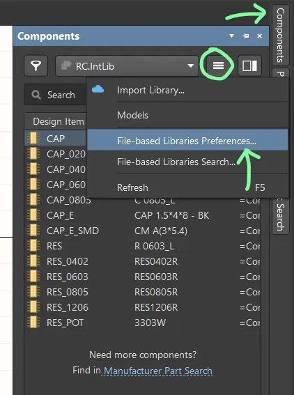This screenshot has width=294, height=395.
Task: Click the CAP component icon
Action: pos(33,139)
